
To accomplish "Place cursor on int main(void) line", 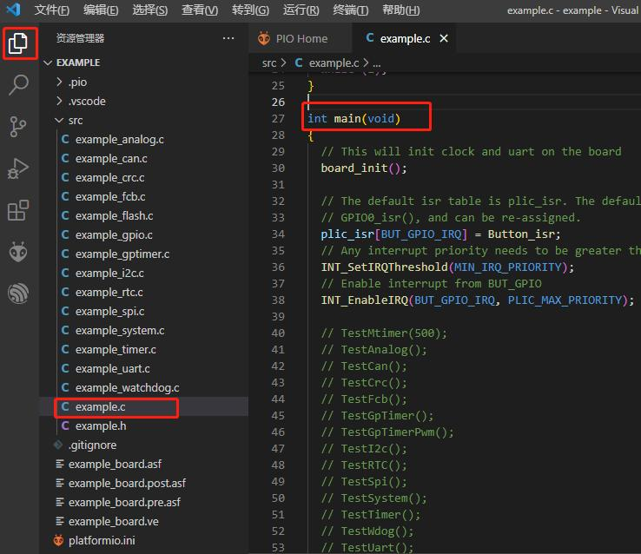I will click(354, 118).
